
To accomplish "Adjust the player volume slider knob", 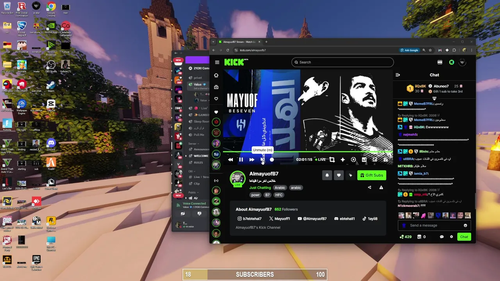I will click(x=272, y=160).
